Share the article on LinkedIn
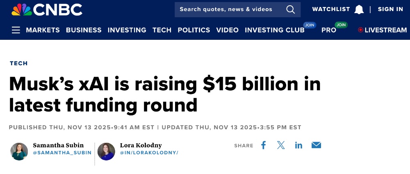 pyautogui.click(x=298, y=145)
